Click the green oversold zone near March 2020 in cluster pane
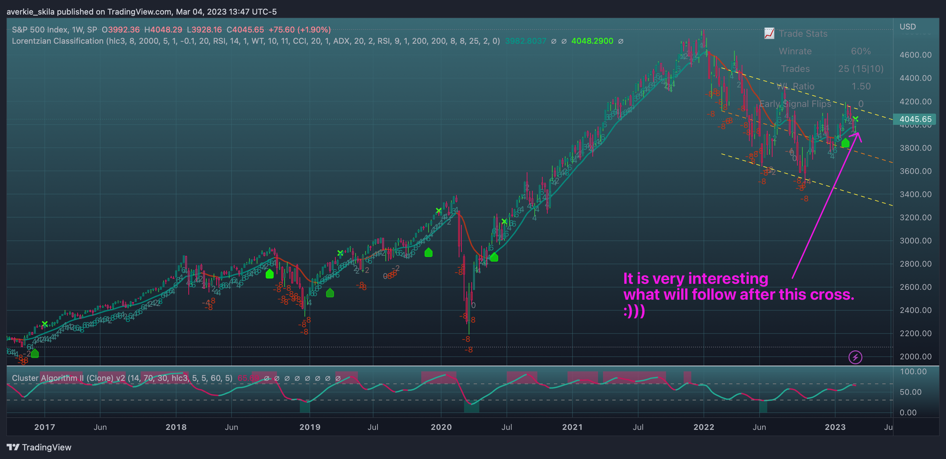 tap(472, 407)
